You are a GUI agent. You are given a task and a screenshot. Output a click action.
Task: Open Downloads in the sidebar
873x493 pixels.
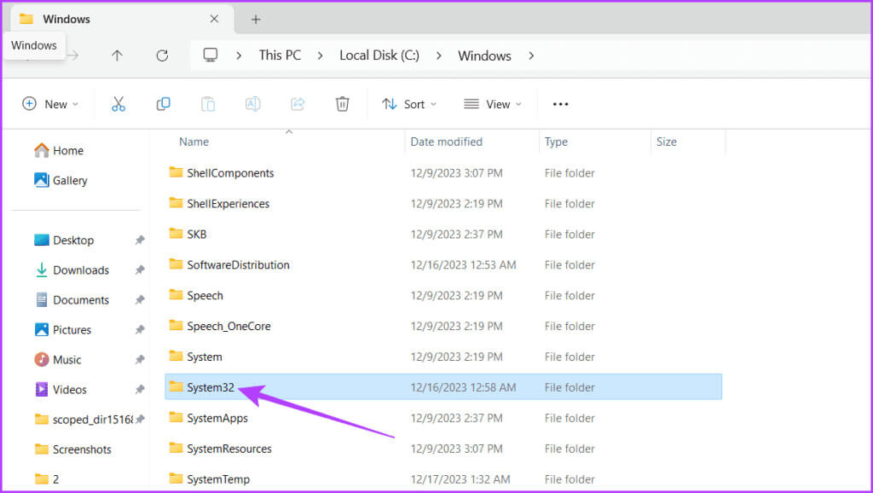pyautogui.click(x=72, y=270)
